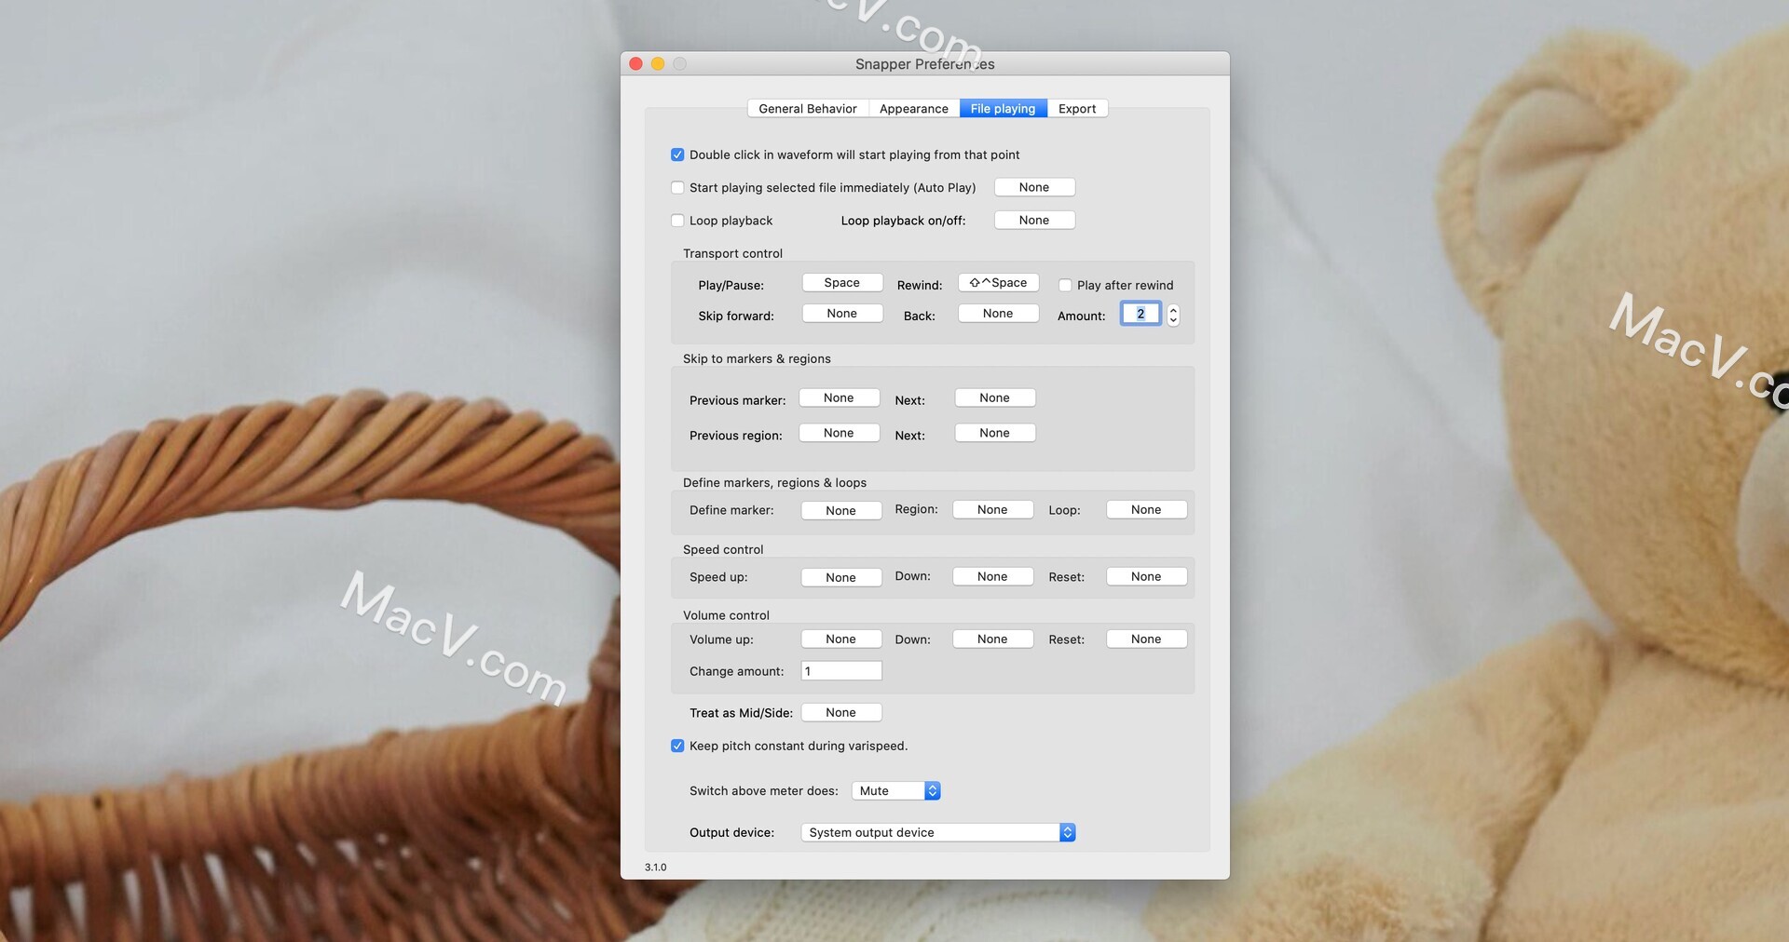
Task: Enable Start playing selected file immediately
Action: point(677,188)
